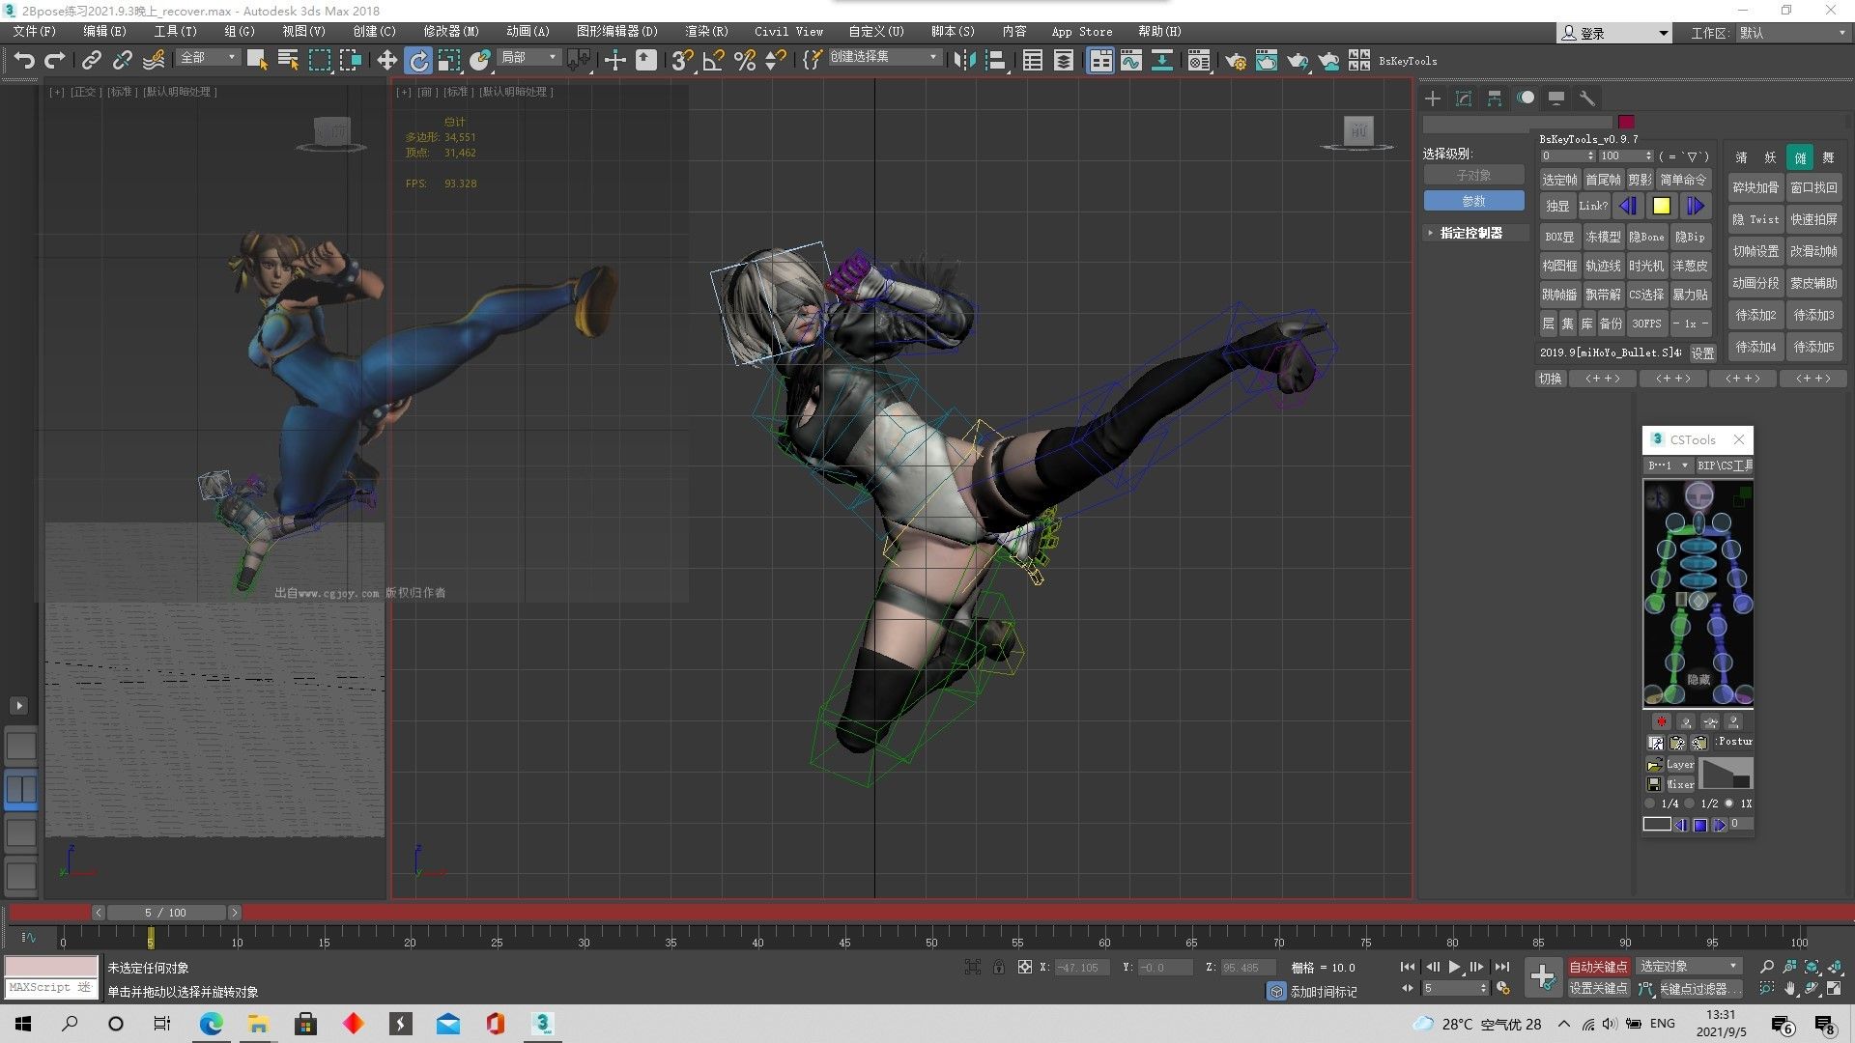The image size is (1855, 1043).
Task: Click the 轨迹线 trajectory button
Action: click(x=1603, y=266)
